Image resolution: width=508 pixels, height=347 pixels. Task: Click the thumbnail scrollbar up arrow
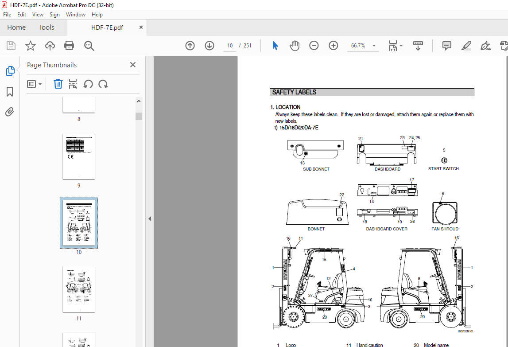139,101
